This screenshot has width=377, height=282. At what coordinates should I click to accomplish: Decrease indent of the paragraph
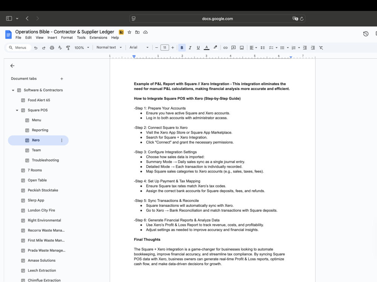305,48
